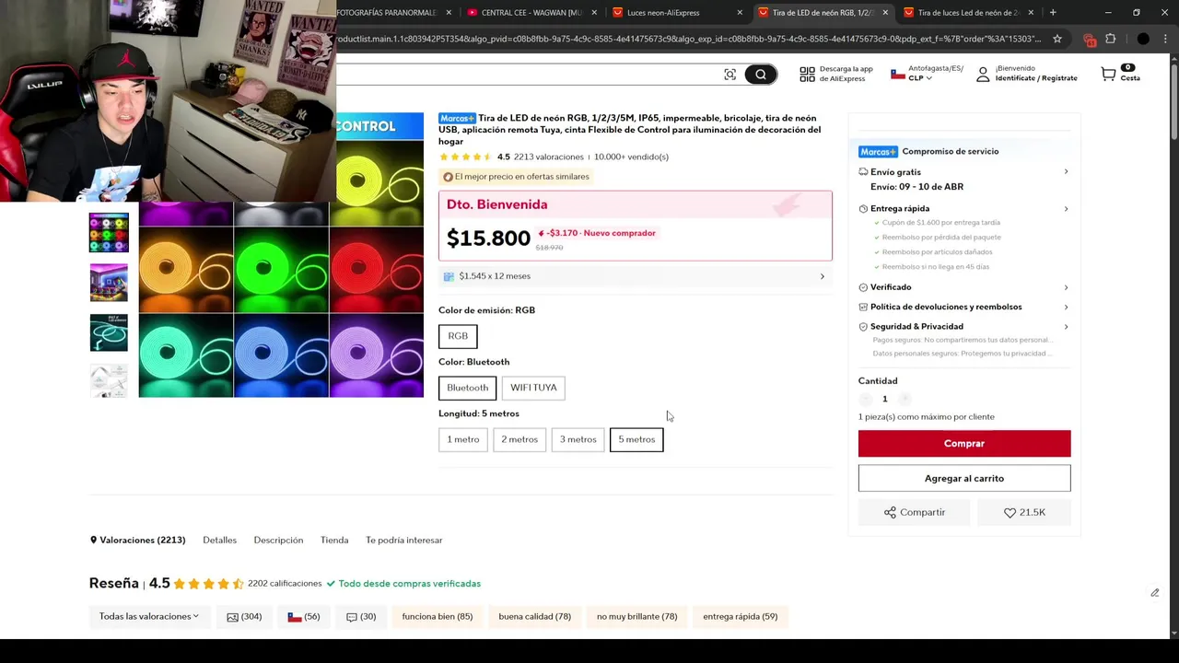Close the CENTRAL CEE - WAGWAN tab
The image size is (1179, 663).
[594, 12]
